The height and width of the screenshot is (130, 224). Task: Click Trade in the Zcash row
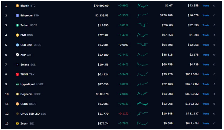coord(206,123)
